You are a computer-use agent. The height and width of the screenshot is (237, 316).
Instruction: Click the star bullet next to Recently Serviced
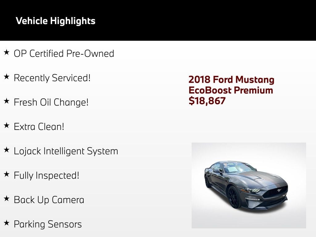point(6,77)
